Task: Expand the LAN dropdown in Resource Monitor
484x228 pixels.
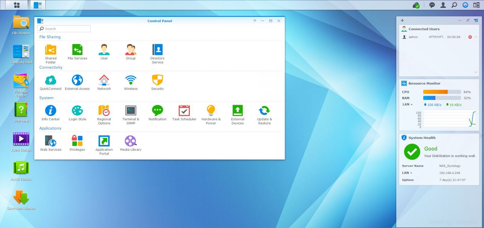Action: [x=407, y=104]
